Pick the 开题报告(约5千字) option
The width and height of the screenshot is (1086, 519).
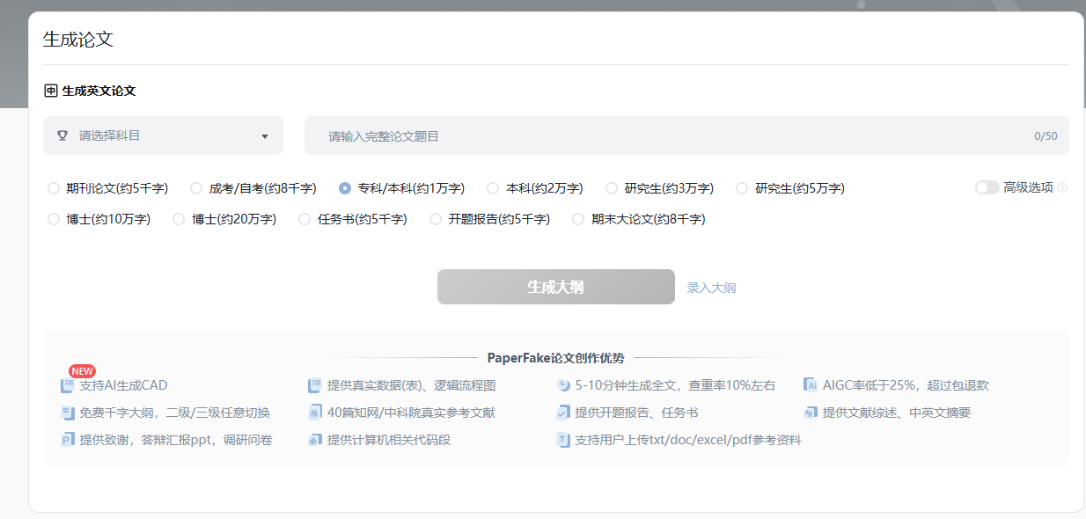(x=436, y=219)
